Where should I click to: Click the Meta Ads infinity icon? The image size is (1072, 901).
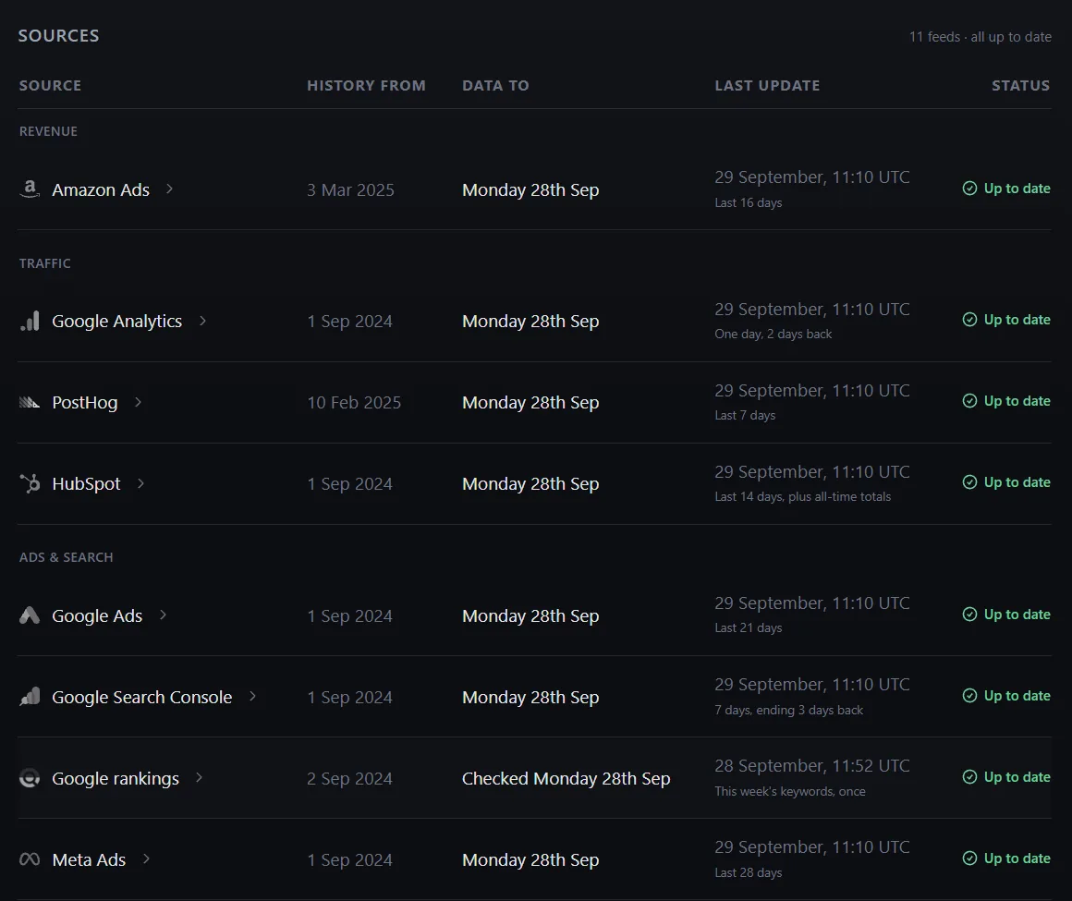[x=30, y=859]
